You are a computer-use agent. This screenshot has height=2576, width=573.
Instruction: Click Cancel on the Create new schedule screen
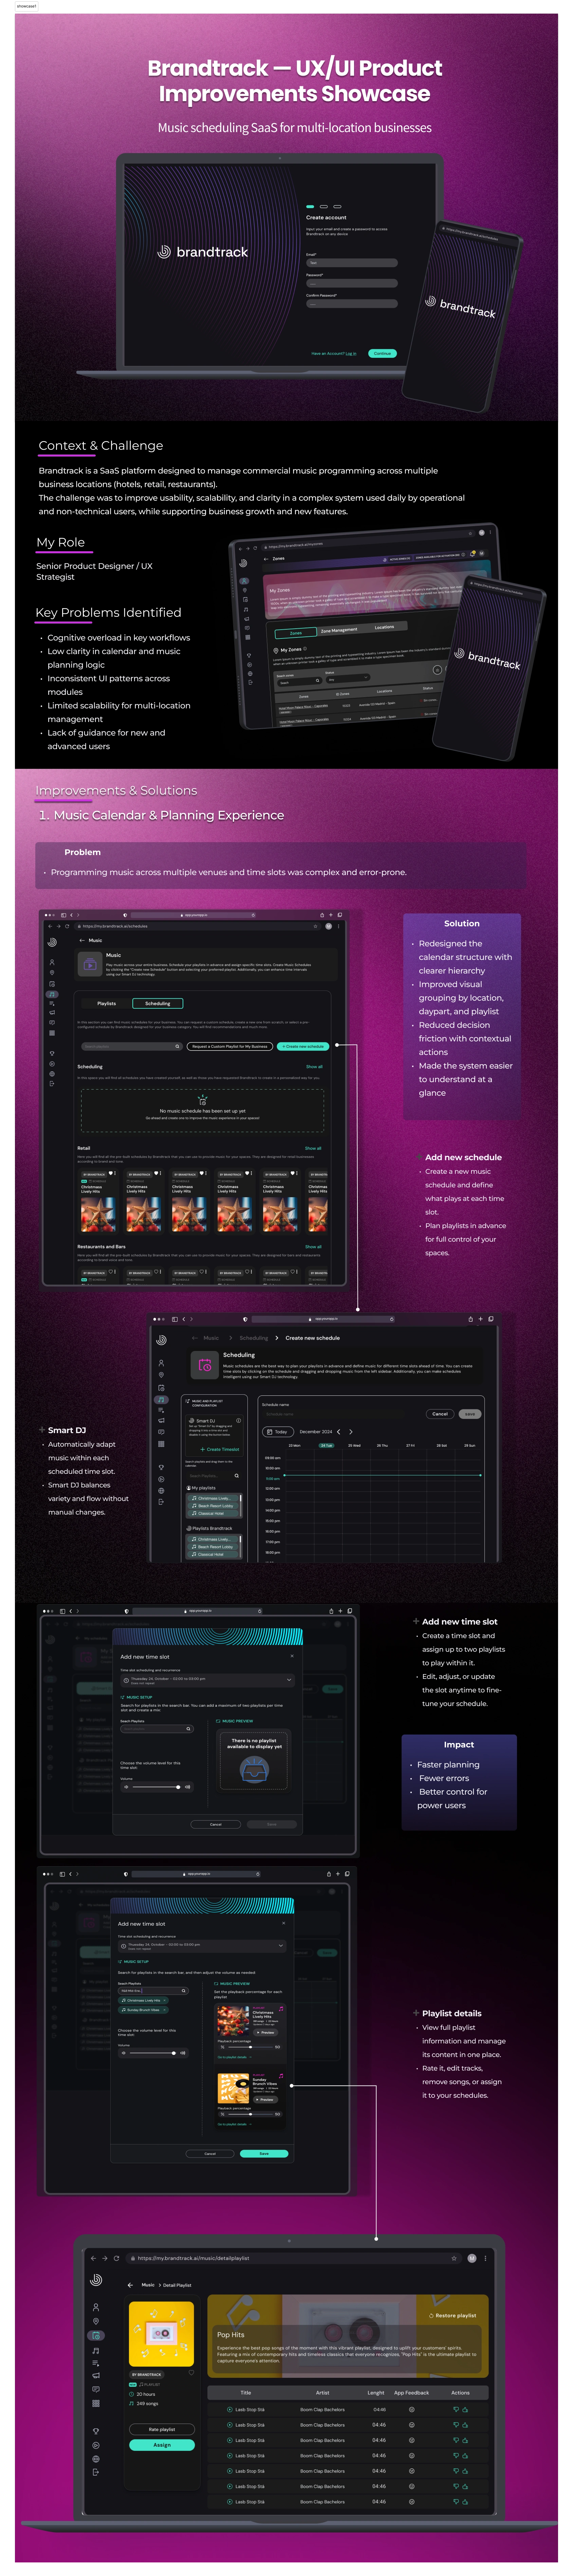(440, 1414)
